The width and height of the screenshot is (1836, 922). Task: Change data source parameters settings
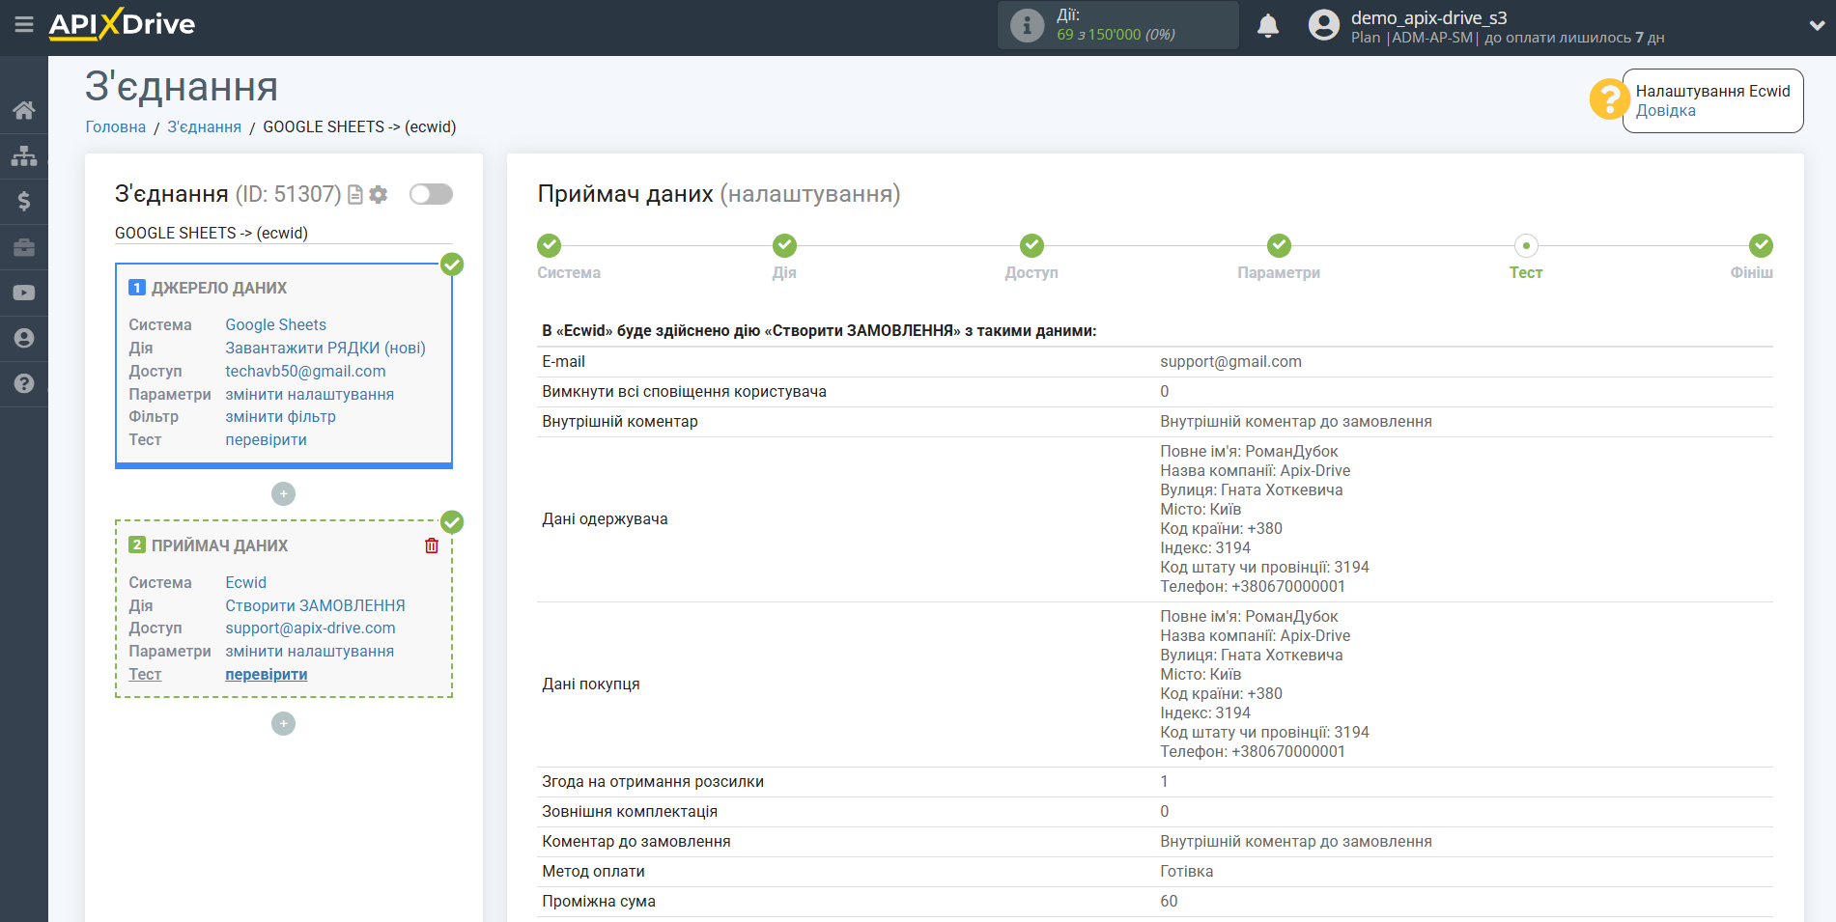coord(309,395)
